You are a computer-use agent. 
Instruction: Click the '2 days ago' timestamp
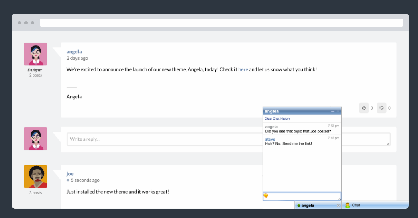[x=77, y=58]
